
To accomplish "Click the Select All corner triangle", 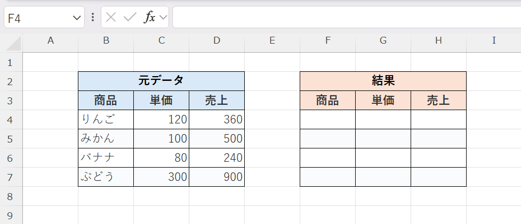I will pyautogui.click(x=15, y=43).
